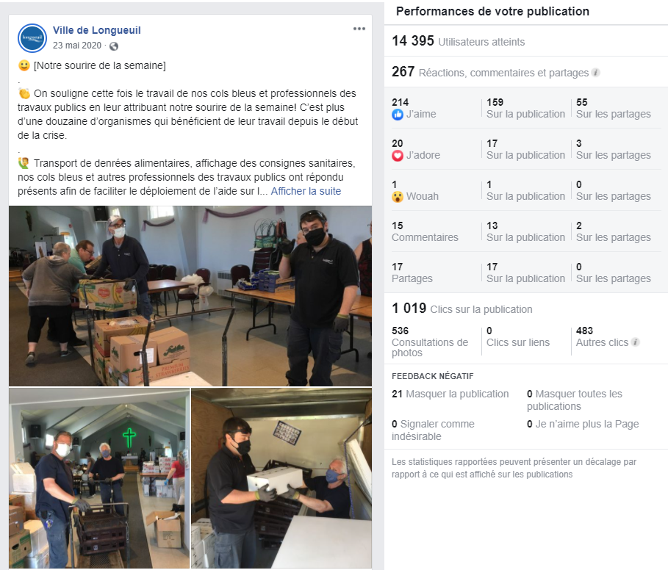Click the 14 395 Utilisateurs atteints figure
This screenshot has height=570, width=668.
(x=459, y=41)
